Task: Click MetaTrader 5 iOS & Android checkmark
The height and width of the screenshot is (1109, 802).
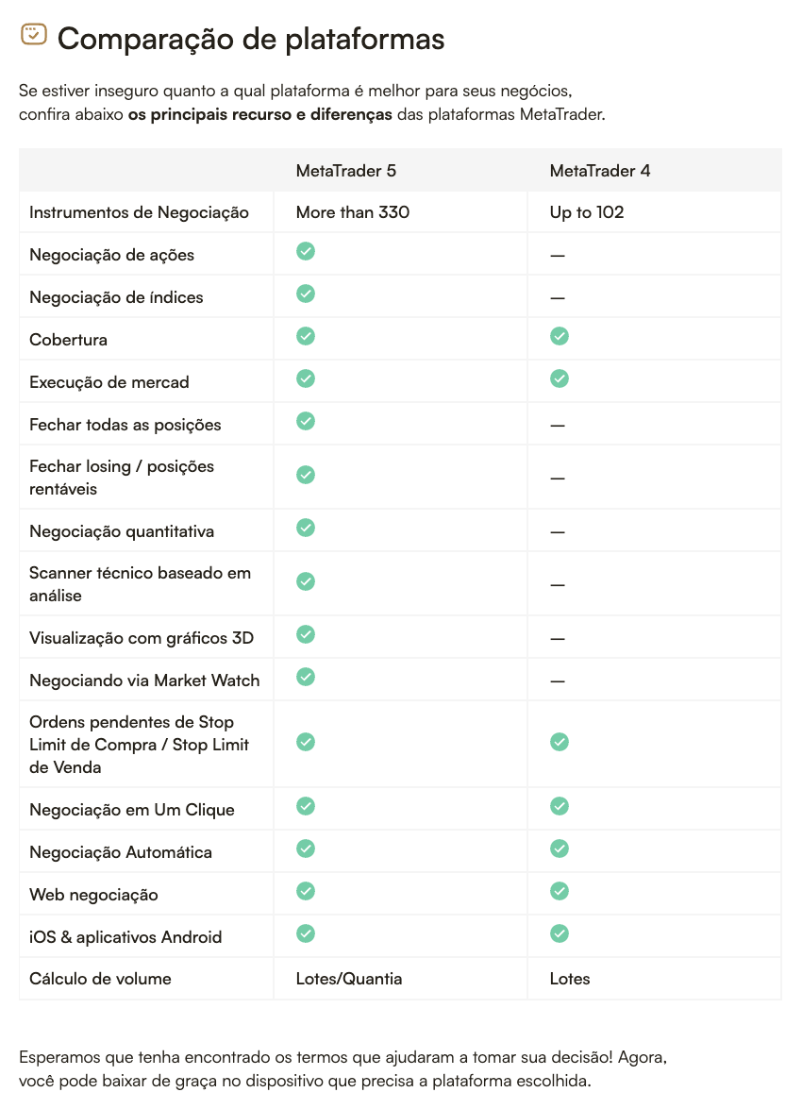Action: (306, 933)
